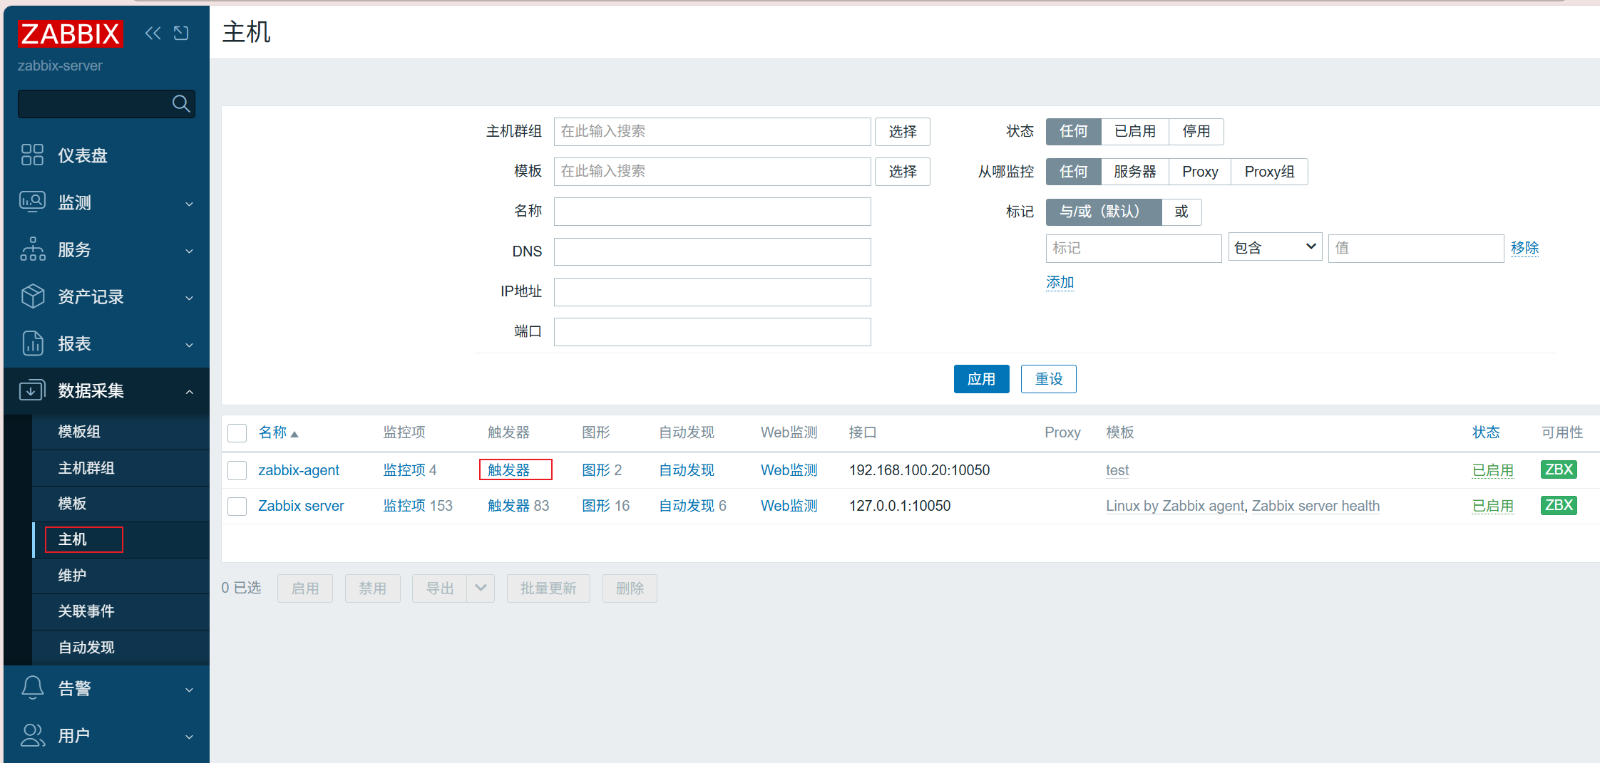1600x763 pixels.
Task: Click the IP地址 filter input field
Action: [712, 292]
